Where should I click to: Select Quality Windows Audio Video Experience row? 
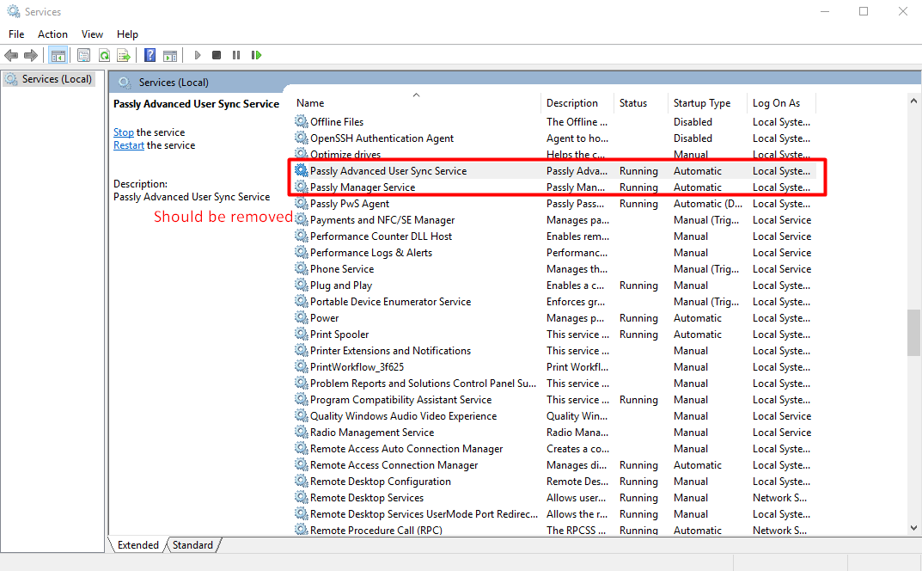click(x=554, y=415)
